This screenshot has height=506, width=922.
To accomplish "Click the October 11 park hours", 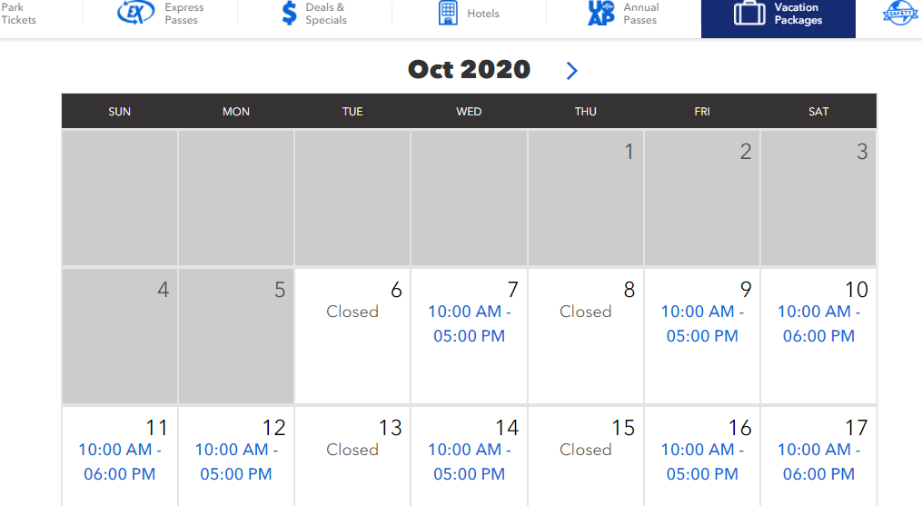I will coord(119,461).
